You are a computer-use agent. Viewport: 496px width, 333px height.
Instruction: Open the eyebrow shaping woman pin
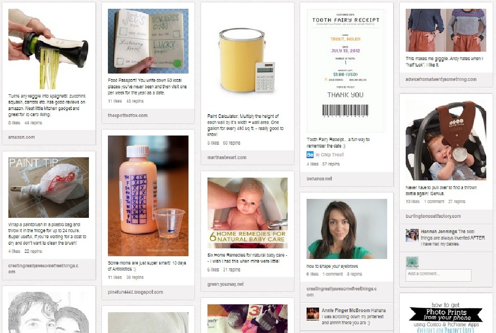pos(347,229)
